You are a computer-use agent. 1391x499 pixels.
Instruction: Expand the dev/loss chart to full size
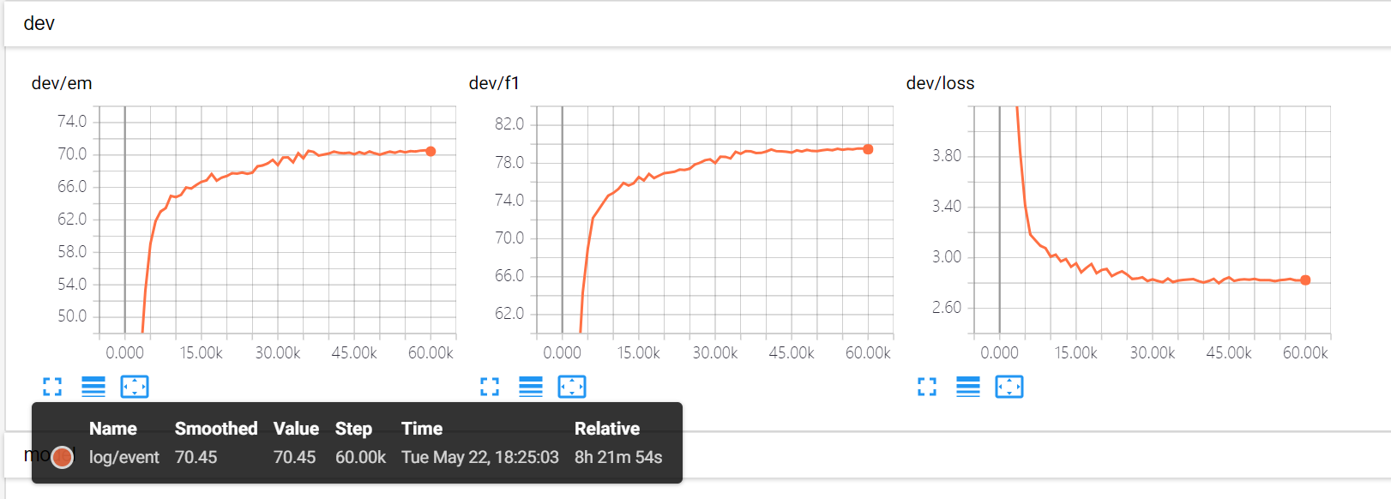pos(927,387)
